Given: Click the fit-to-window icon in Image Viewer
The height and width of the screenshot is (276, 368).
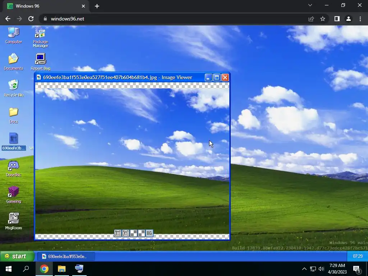Looking at the screenshot, I should [x=118, y=233].
